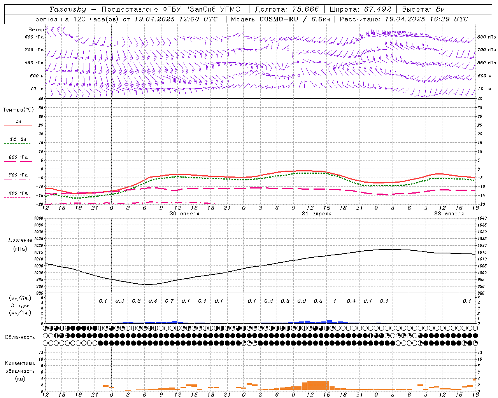Click the "Td 2м" dew point legend entry
Viewport: 498px width, 398px height.
pyautogui.click(x=18, y=139)
